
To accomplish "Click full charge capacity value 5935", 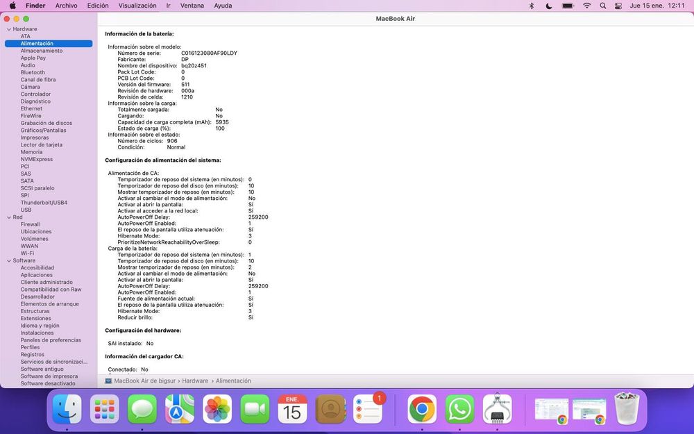I will click(x=222, y=122).
